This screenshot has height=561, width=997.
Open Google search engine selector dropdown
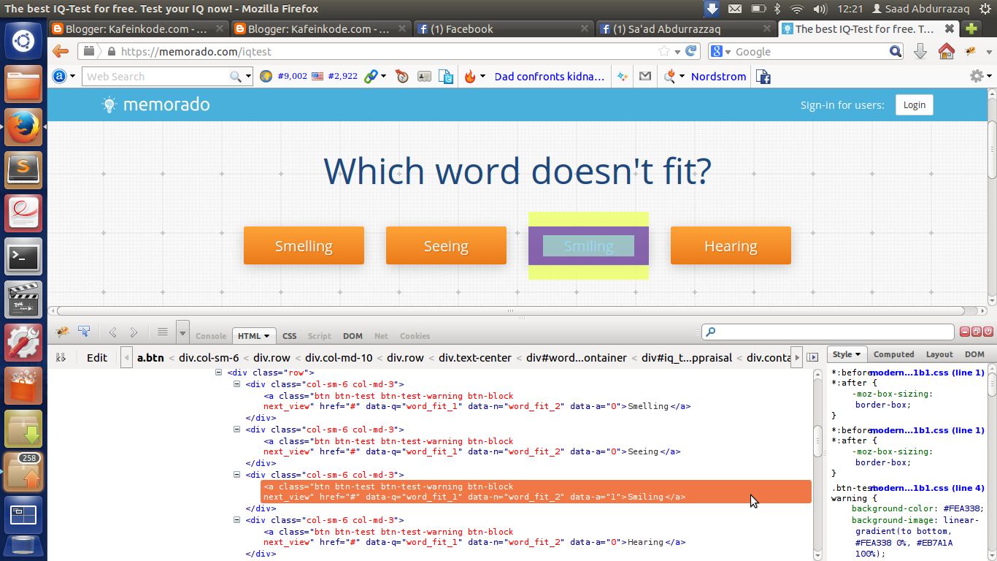click(728, 52)
